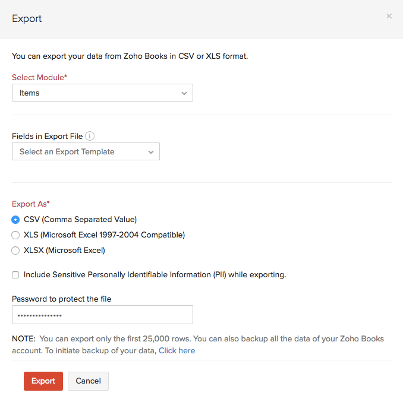Click the info icon beside Fields in Export File
The width and height of the screenshot is (403, 399).
pos(90,136)
